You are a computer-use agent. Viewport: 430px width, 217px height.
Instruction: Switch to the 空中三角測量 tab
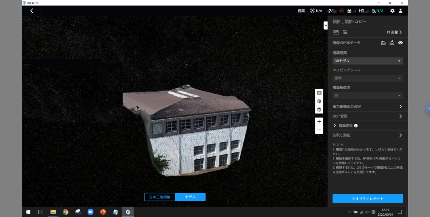[160, 197]
